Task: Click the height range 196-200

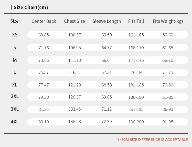Action: (136, 122)
